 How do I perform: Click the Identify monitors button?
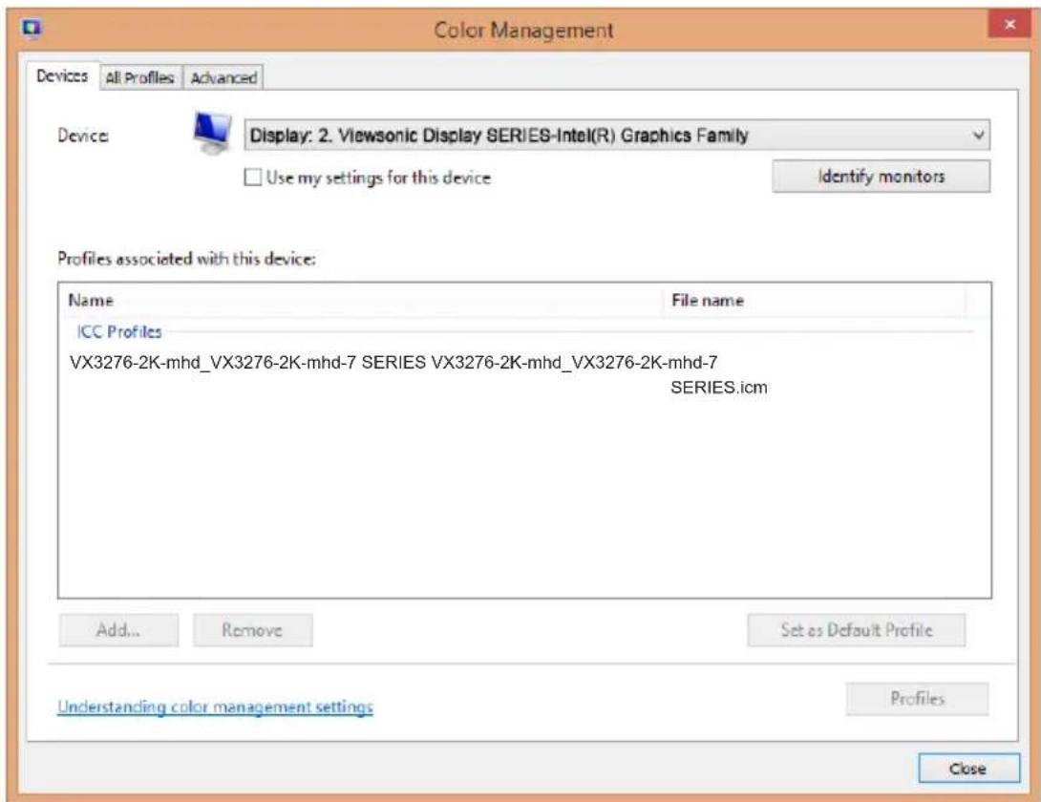[881, 177]
